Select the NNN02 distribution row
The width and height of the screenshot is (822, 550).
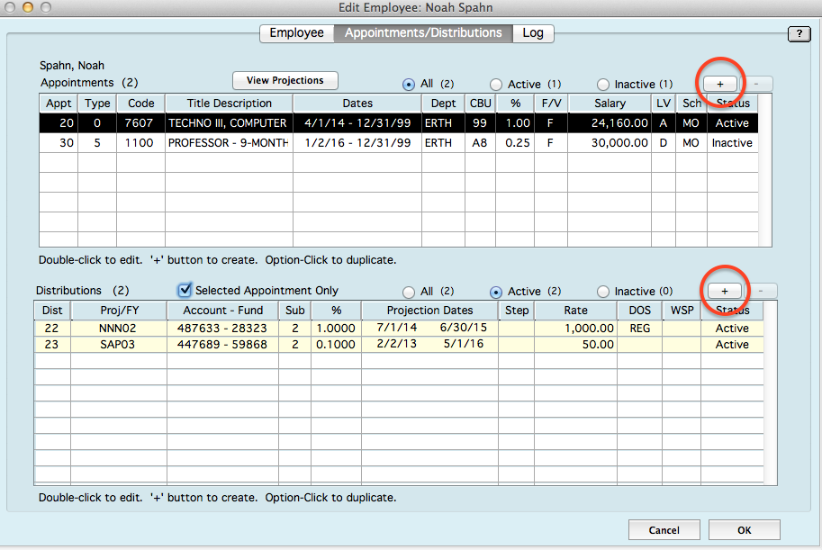[119, 329]
